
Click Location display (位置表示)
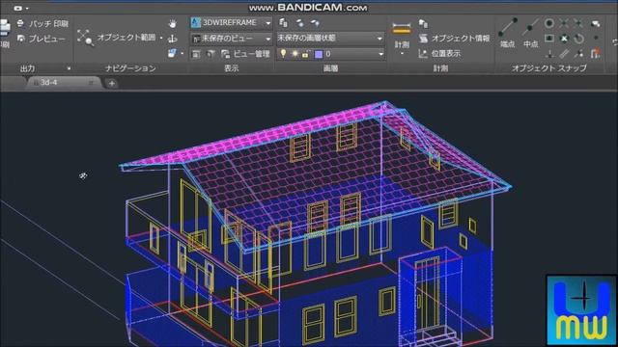[440, 54]
